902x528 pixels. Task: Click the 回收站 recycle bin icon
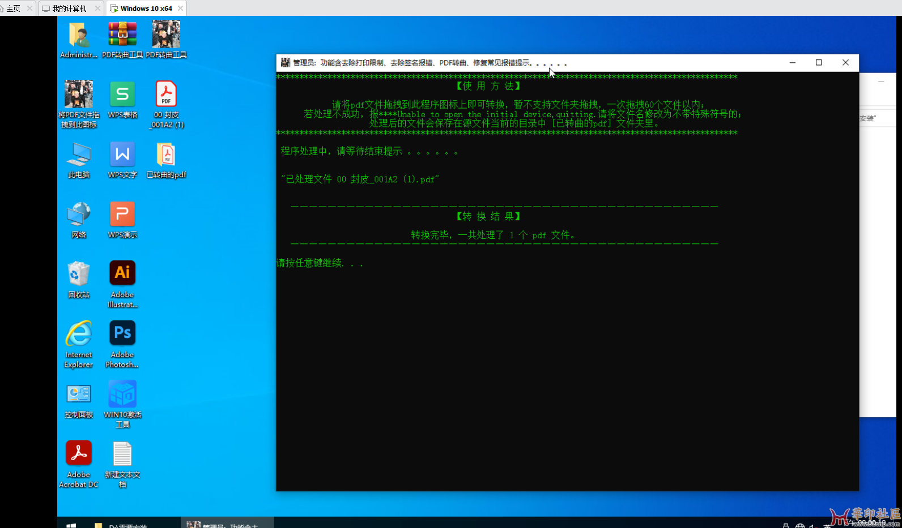[x=79, y=274]
